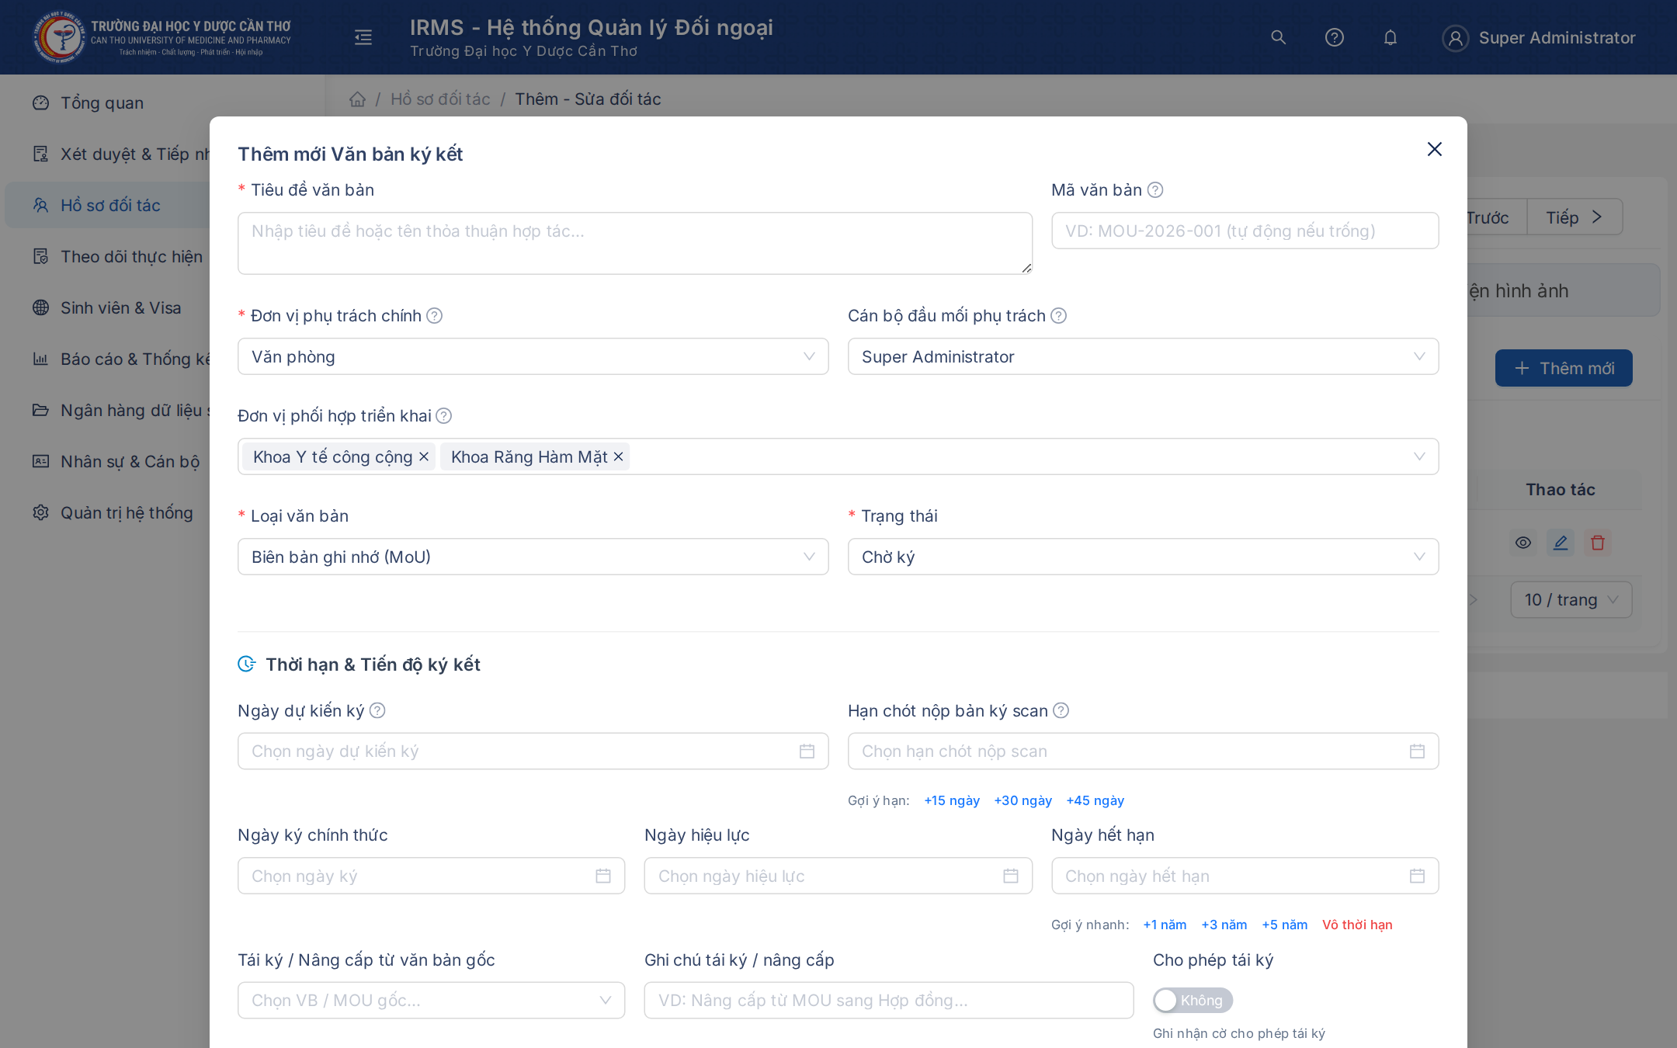Click the edit pencil icon in Thao tác column
This screenshot has width=1677, height=1048.
click(x=1561, y=543)
